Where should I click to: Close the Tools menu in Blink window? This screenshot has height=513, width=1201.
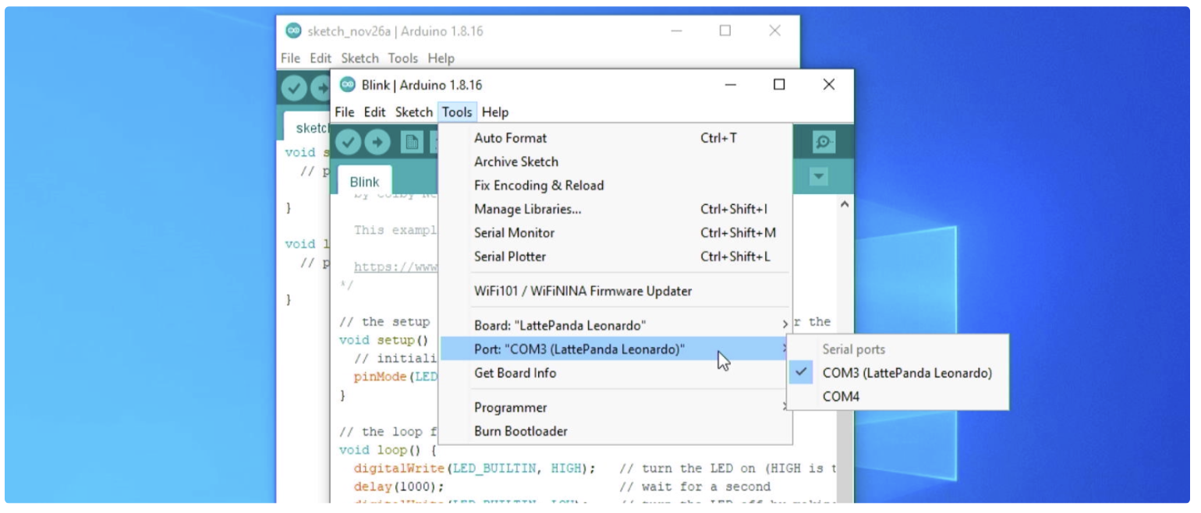tap(457, 112)
